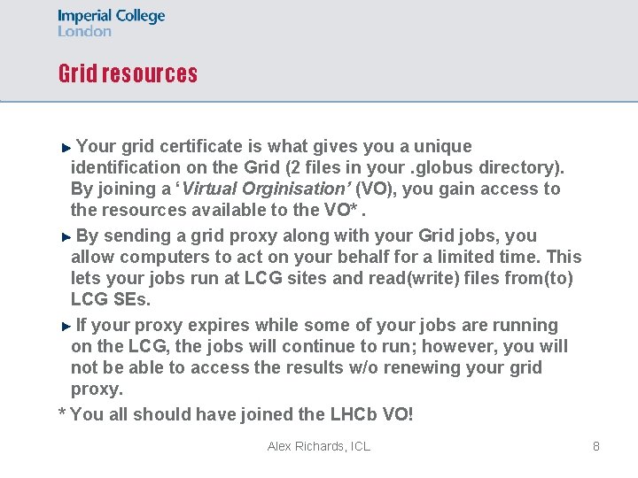Click the 'LCG SEs.' text
Viewport: 638px width, 478px height.
[111, 299]
